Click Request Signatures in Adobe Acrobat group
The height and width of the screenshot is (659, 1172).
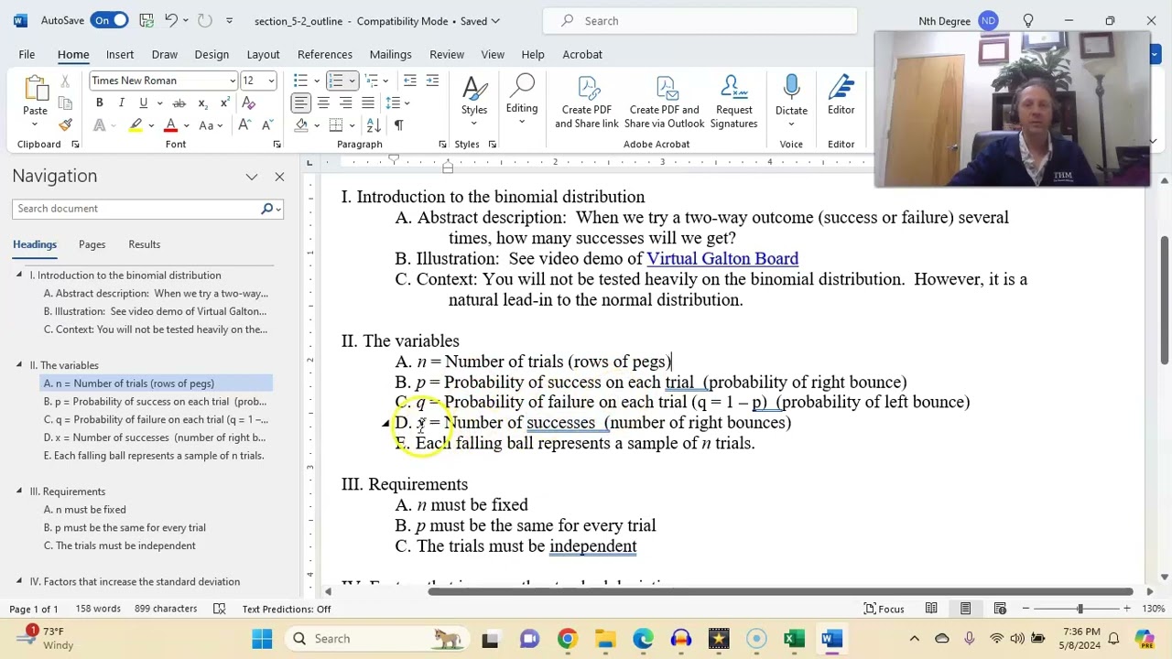click(734, 102)
